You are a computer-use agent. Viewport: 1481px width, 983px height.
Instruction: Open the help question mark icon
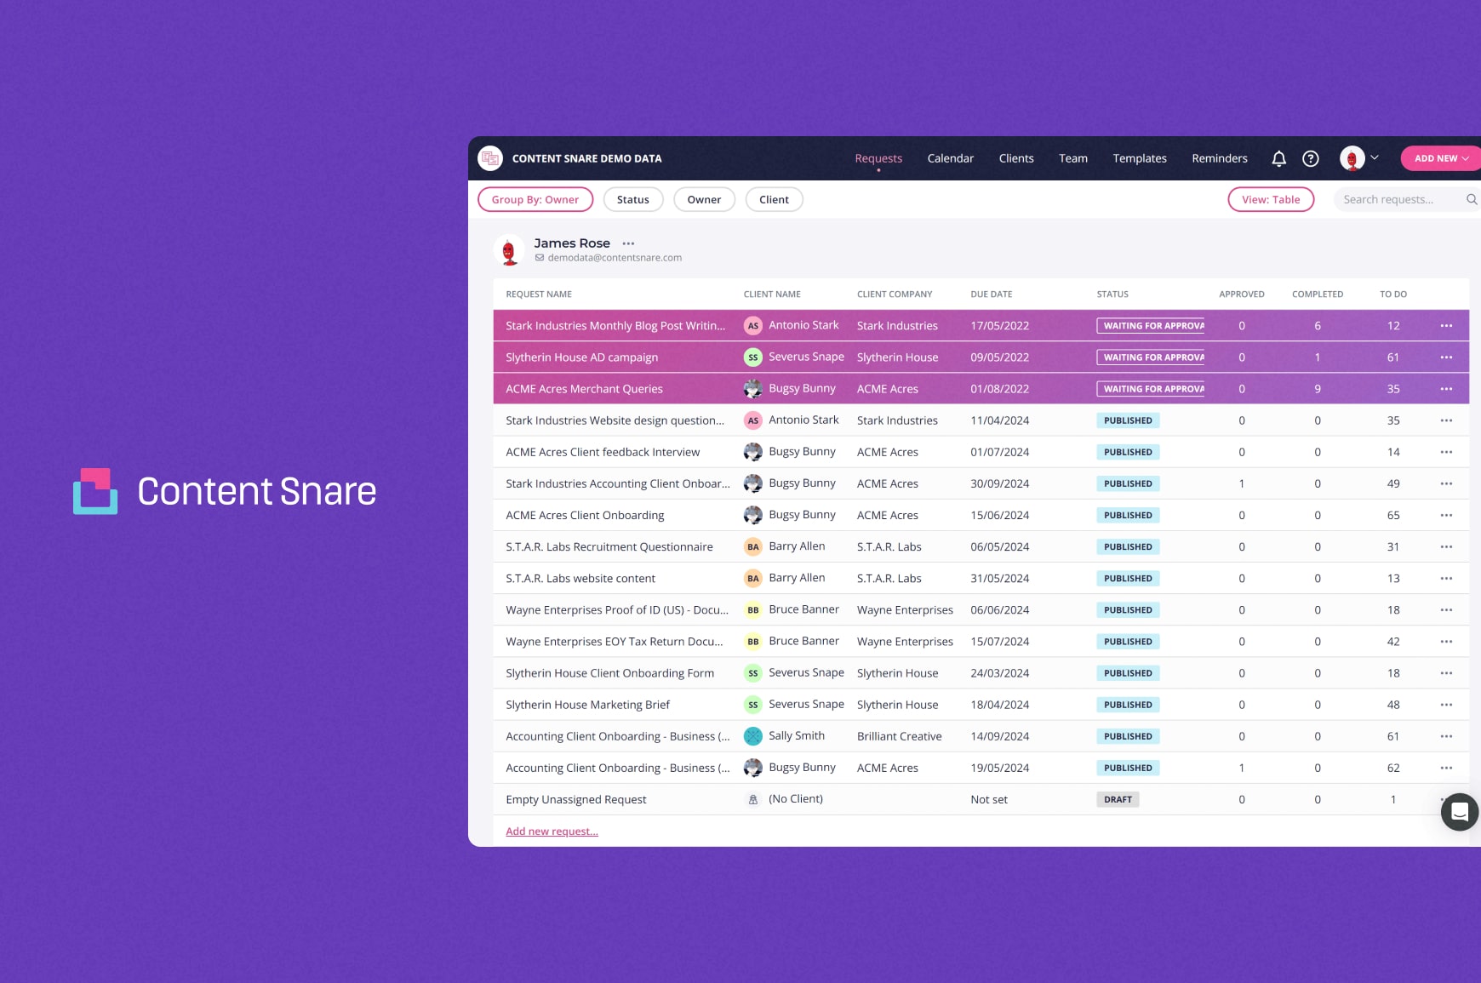1311,158
